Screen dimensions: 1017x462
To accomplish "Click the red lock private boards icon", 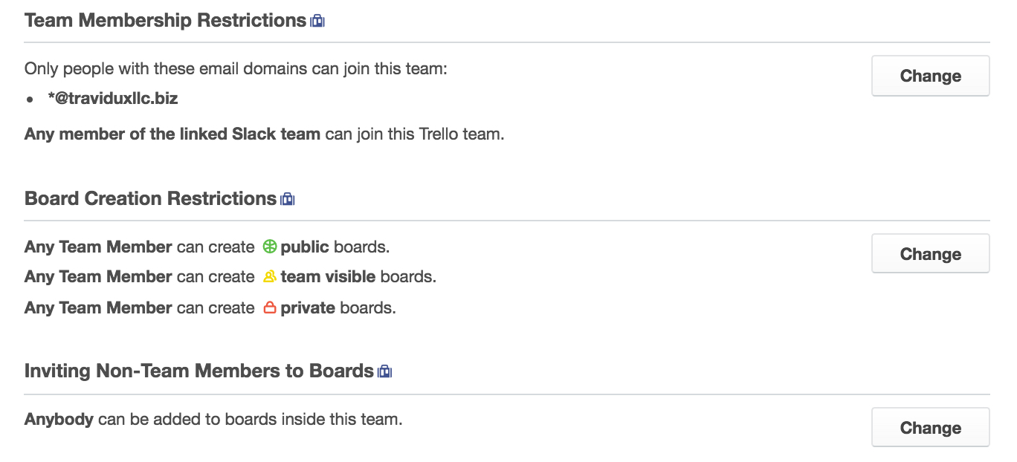I will [x=270, y=308].
